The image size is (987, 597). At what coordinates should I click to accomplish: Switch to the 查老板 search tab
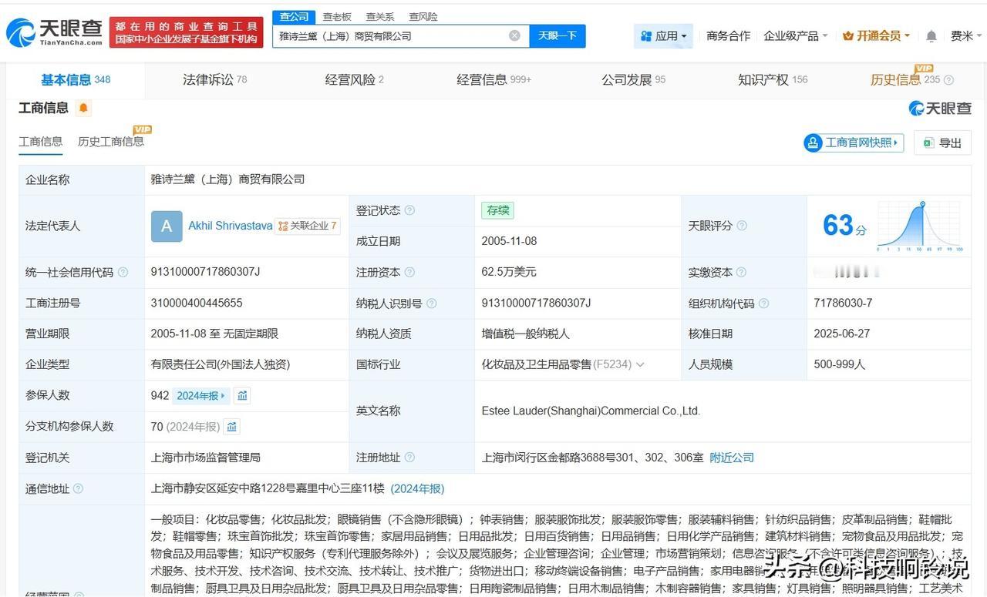pyautogui.click(x=335, y=16)
